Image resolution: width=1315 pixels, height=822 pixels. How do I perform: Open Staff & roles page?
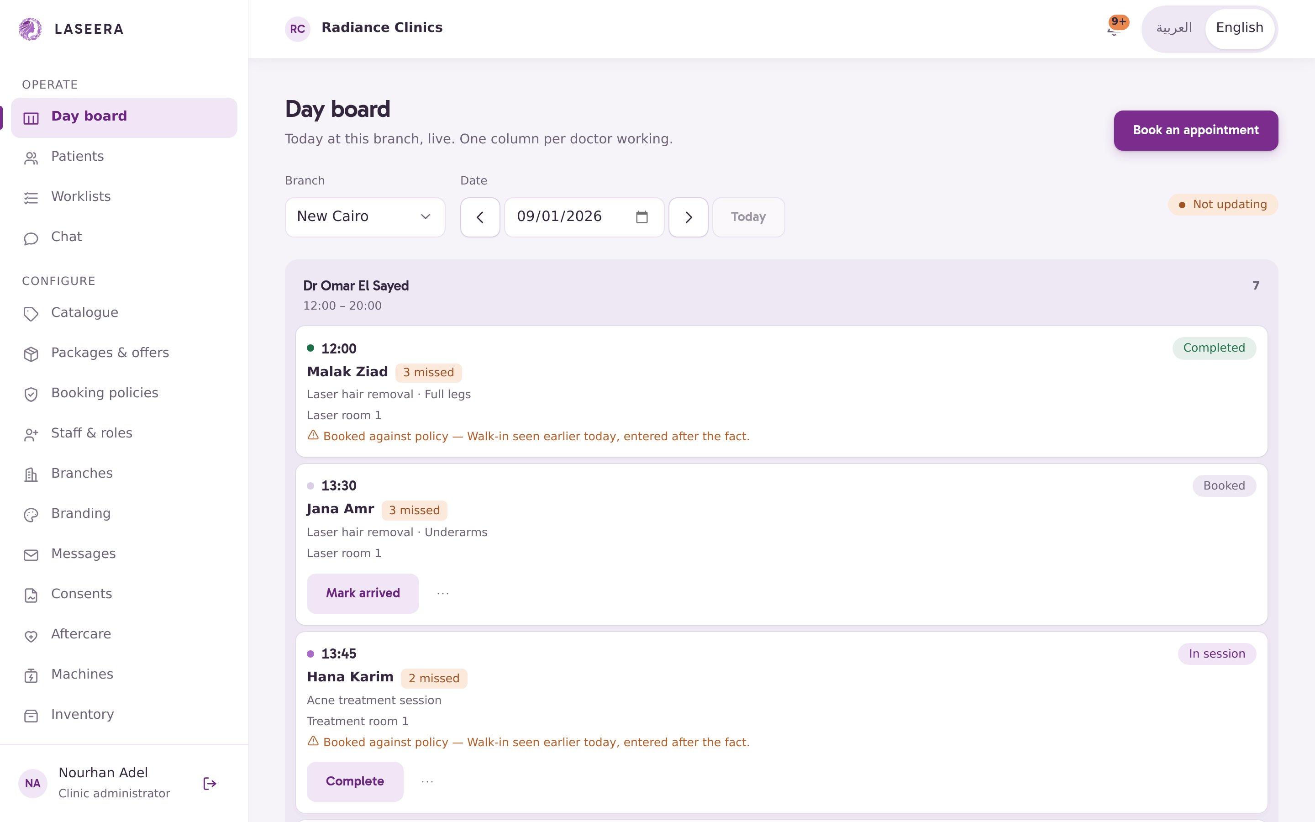tap(124, 434)
